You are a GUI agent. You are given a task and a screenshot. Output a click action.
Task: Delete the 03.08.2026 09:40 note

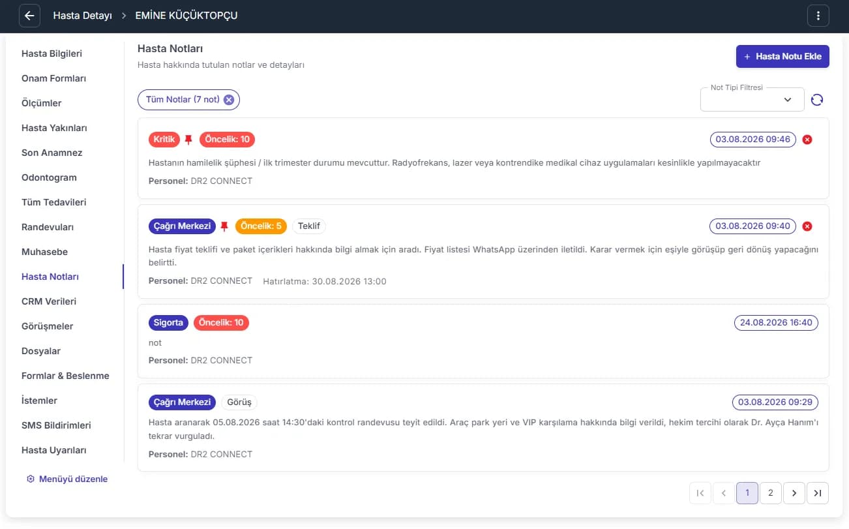point(807,226)
